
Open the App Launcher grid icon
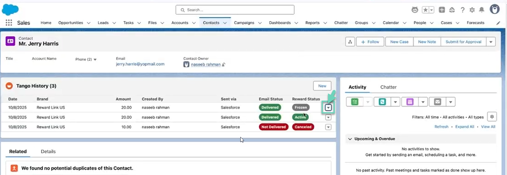tap(9, 23)
